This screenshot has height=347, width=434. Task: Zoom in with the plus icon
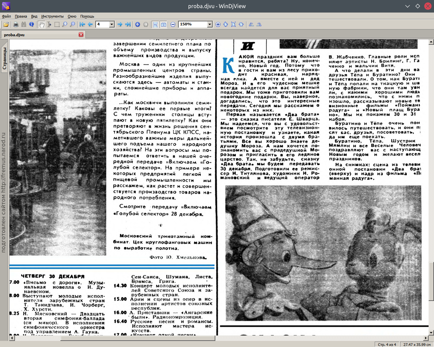pos(218,24)
